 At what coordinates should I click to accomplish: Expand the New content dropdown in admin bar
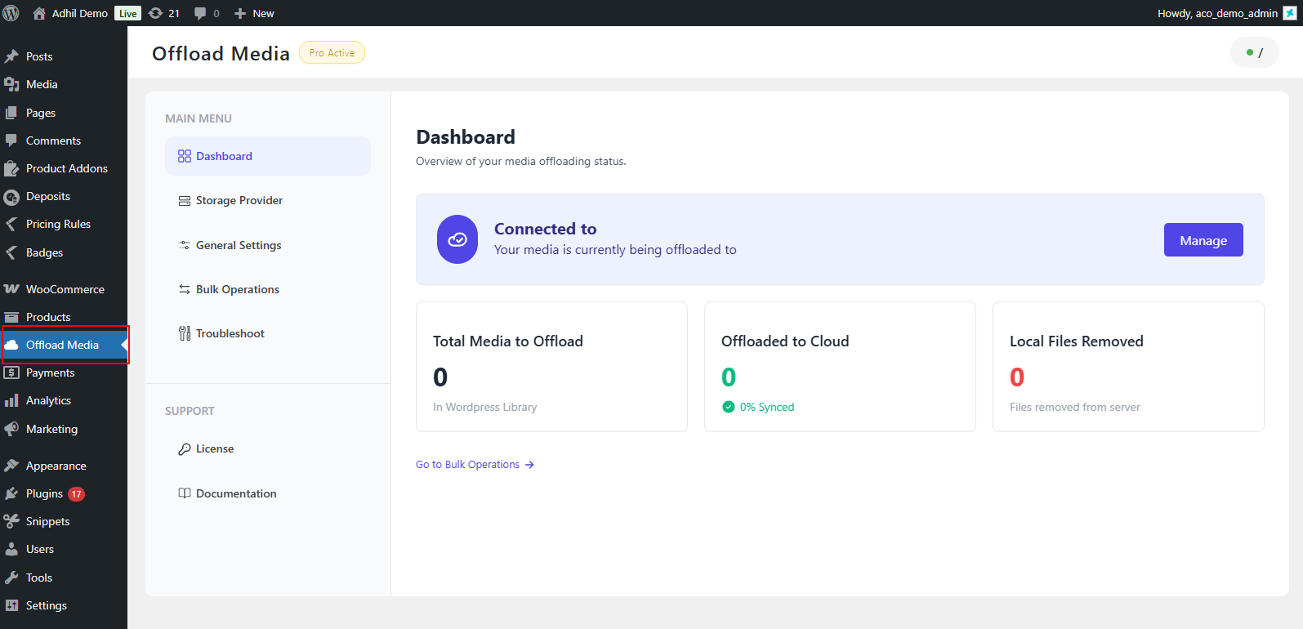(255, 13)
